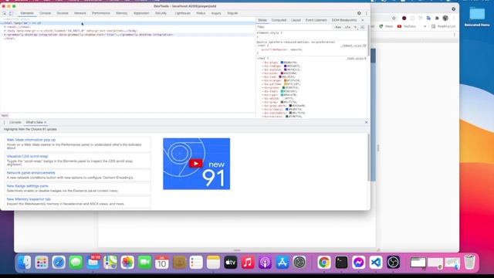Open the YouTube bookmark in Chrome
Image resolution: width=494 pixels, height=278 pixels.
point(407,26)
